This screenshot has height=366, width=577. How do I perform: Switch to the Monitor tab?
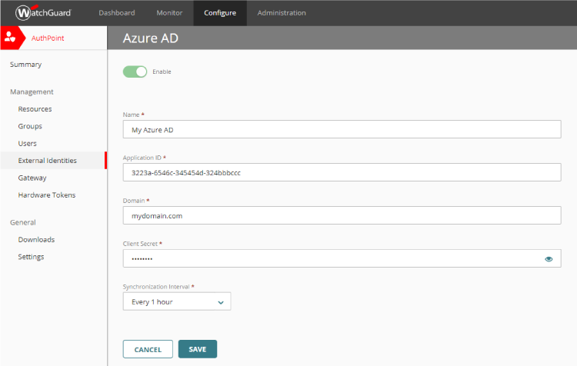tap(169, 13)
